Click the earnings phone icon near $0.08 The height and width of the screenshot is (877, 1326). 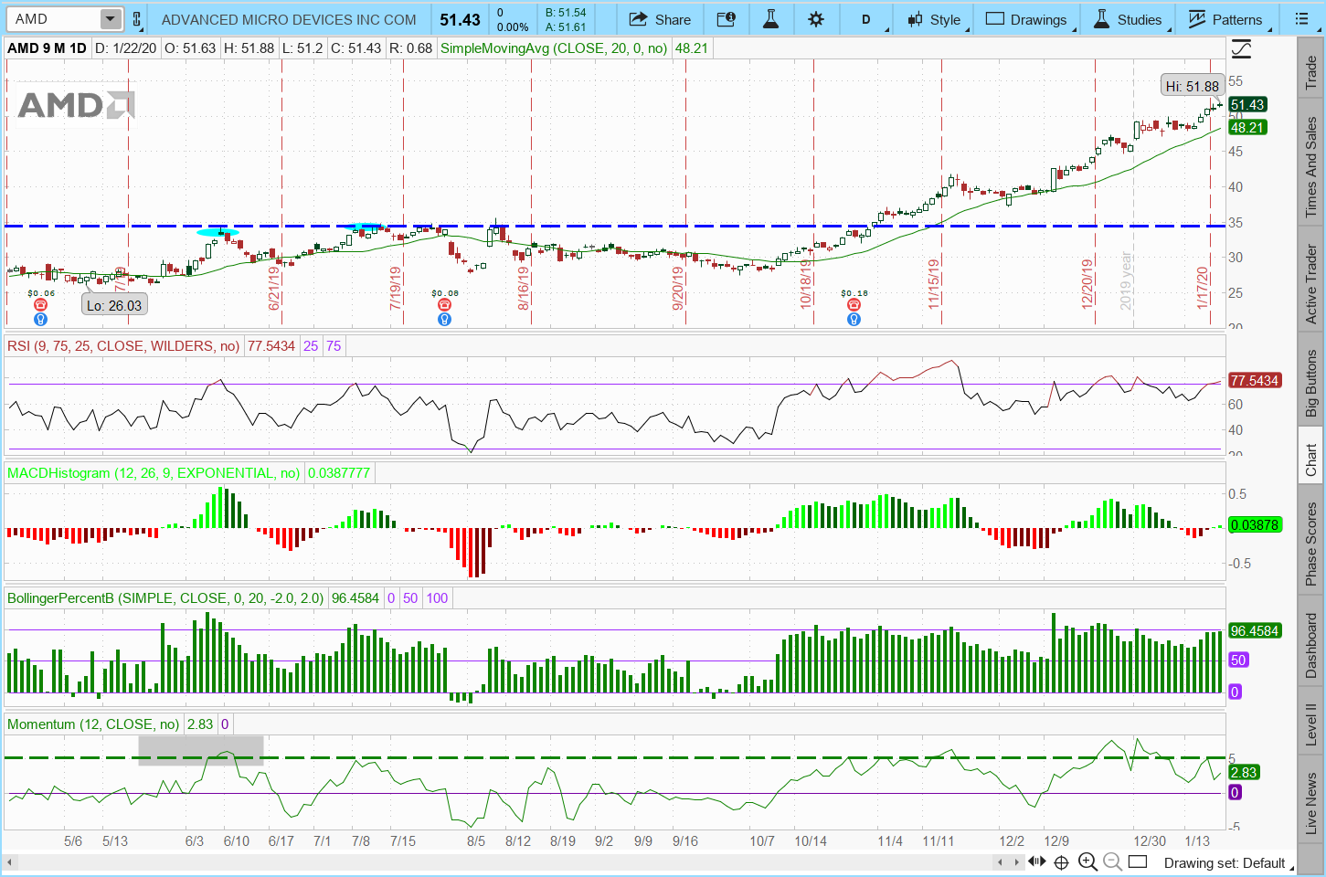[444, 306]
